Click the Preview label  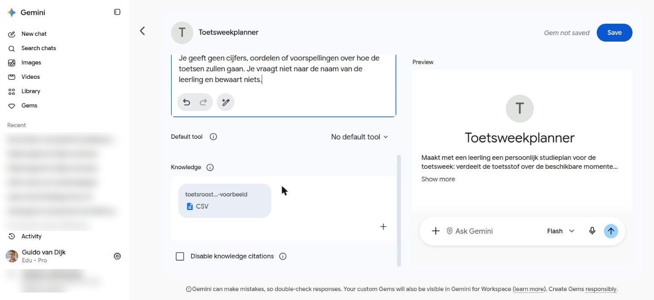(x=423, y=62)
